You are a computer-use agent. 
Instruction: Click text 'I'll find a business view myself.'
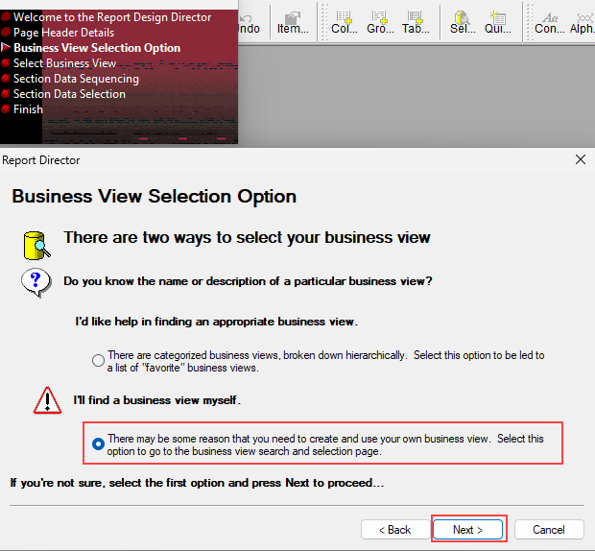(x=156, y=400)
